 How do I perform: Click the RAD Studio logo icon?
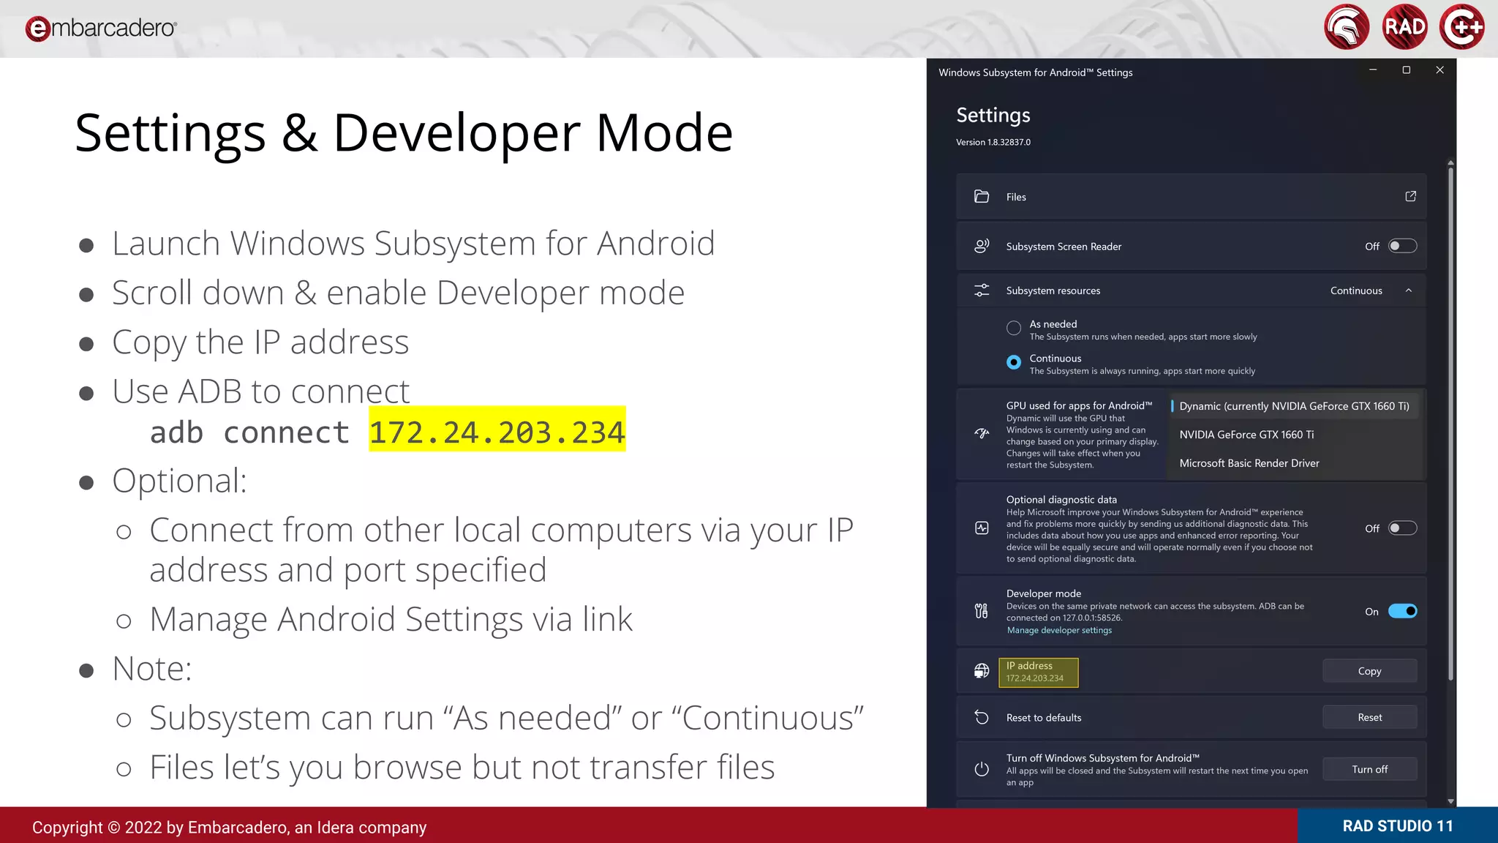1404,27
